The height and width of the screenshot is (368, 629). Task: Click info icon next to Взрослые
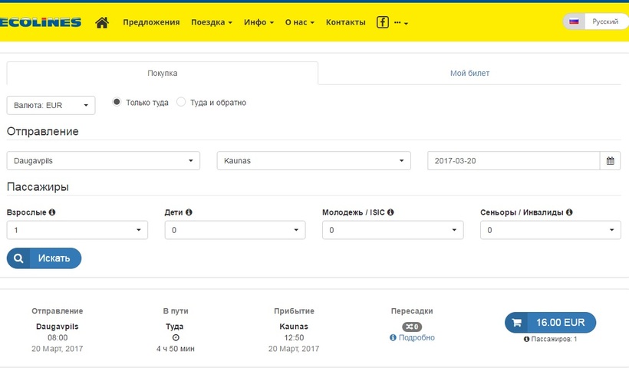coord(52,212)
